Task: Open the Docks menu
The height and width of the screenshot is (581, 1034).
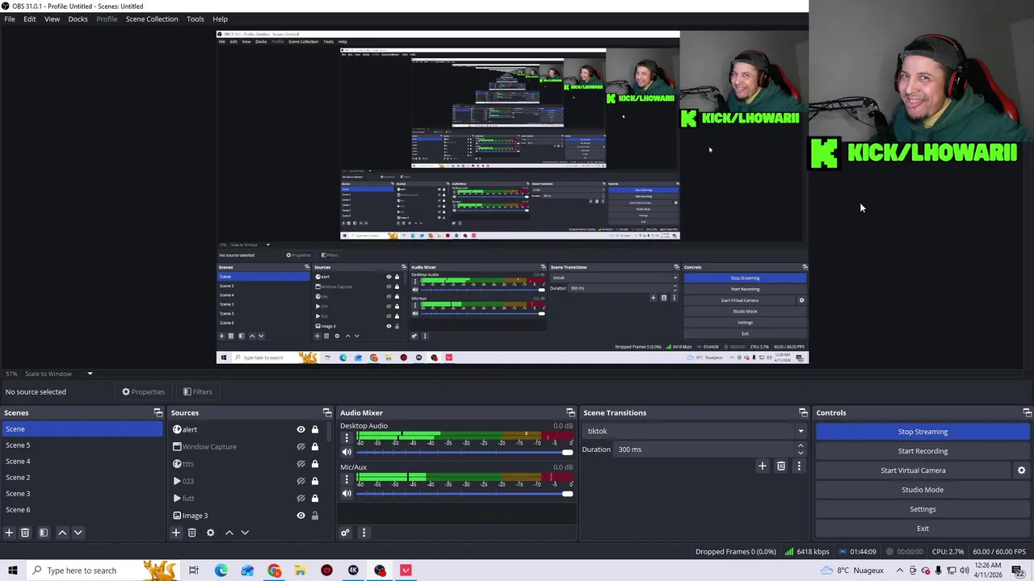Action: (78, 19)
